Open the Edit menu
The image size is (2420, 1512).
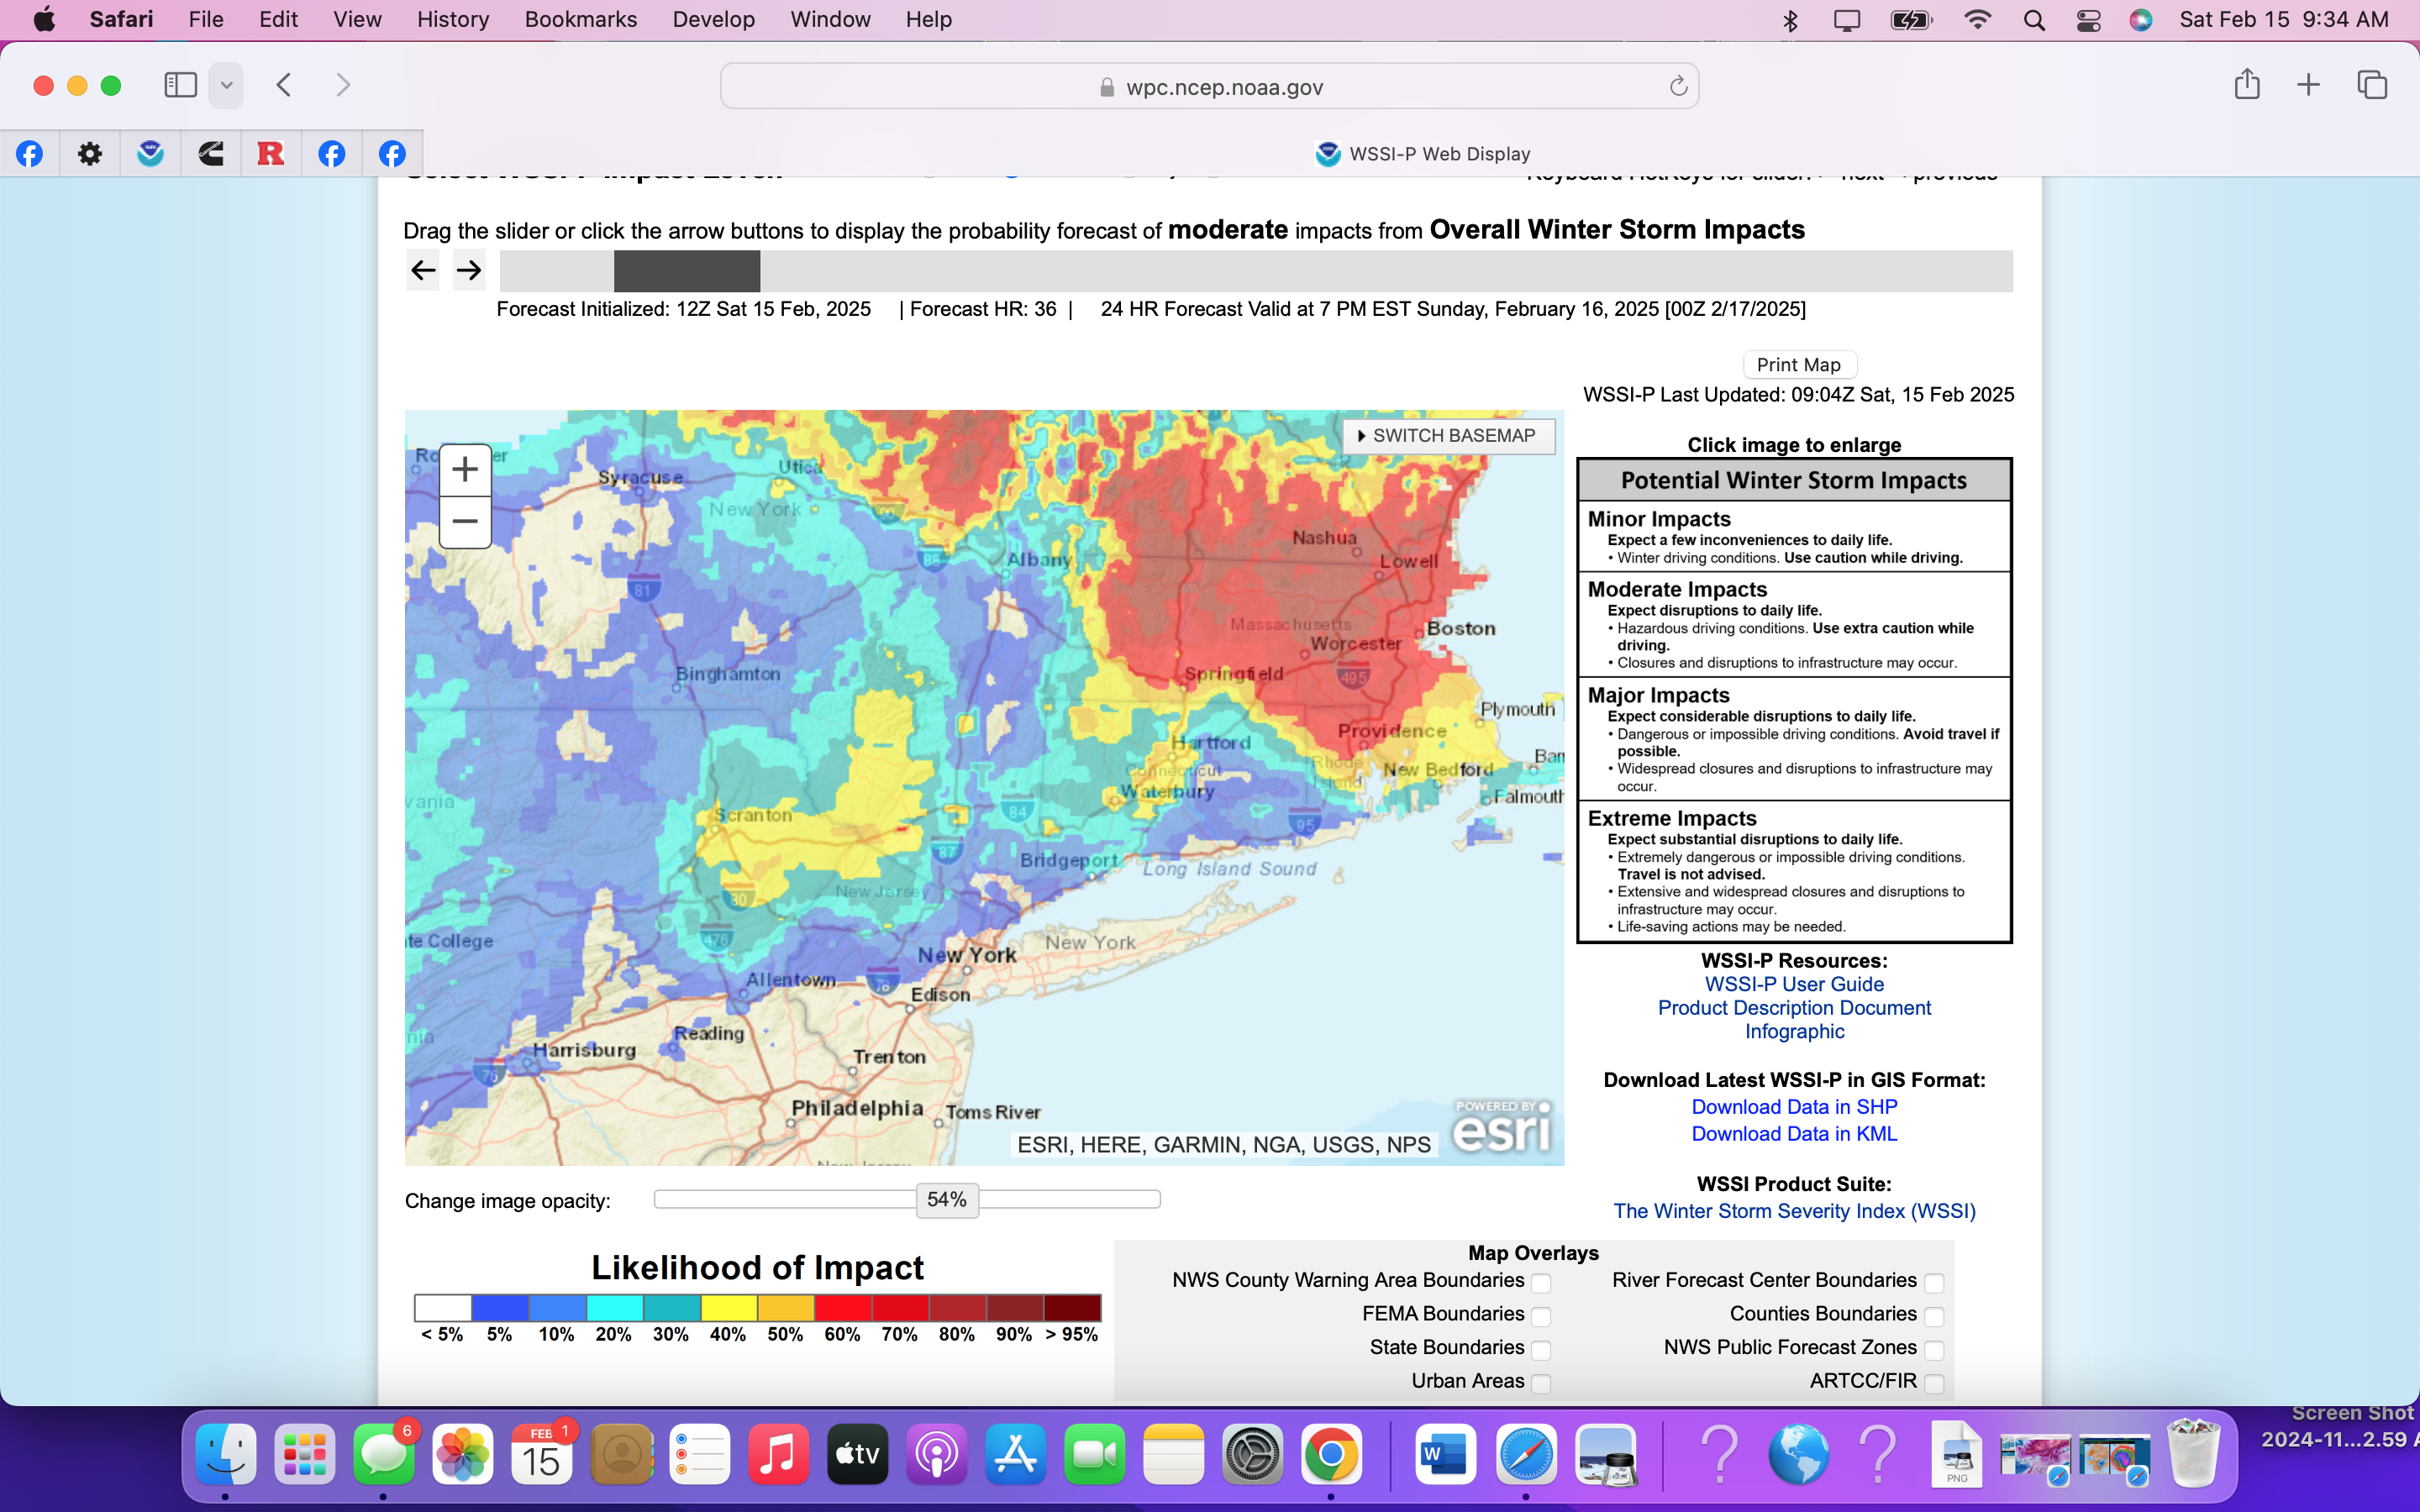278,20
